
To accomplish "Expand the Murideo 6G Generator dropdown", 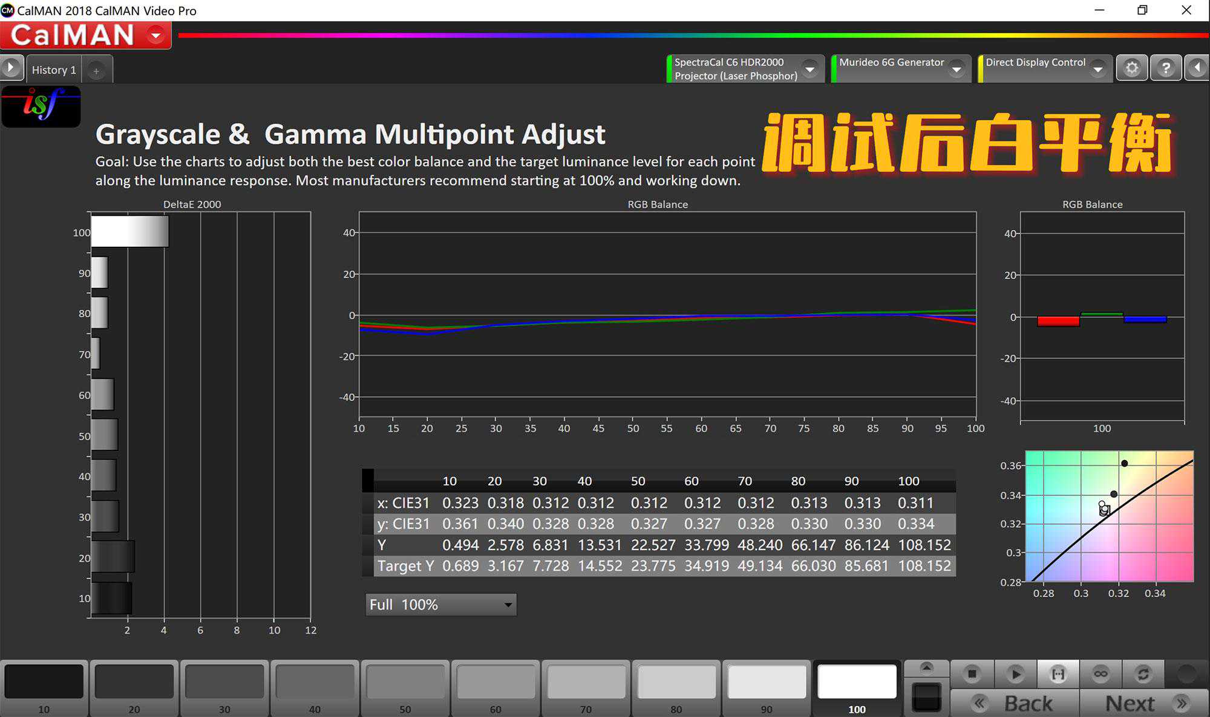I will 957,69.
